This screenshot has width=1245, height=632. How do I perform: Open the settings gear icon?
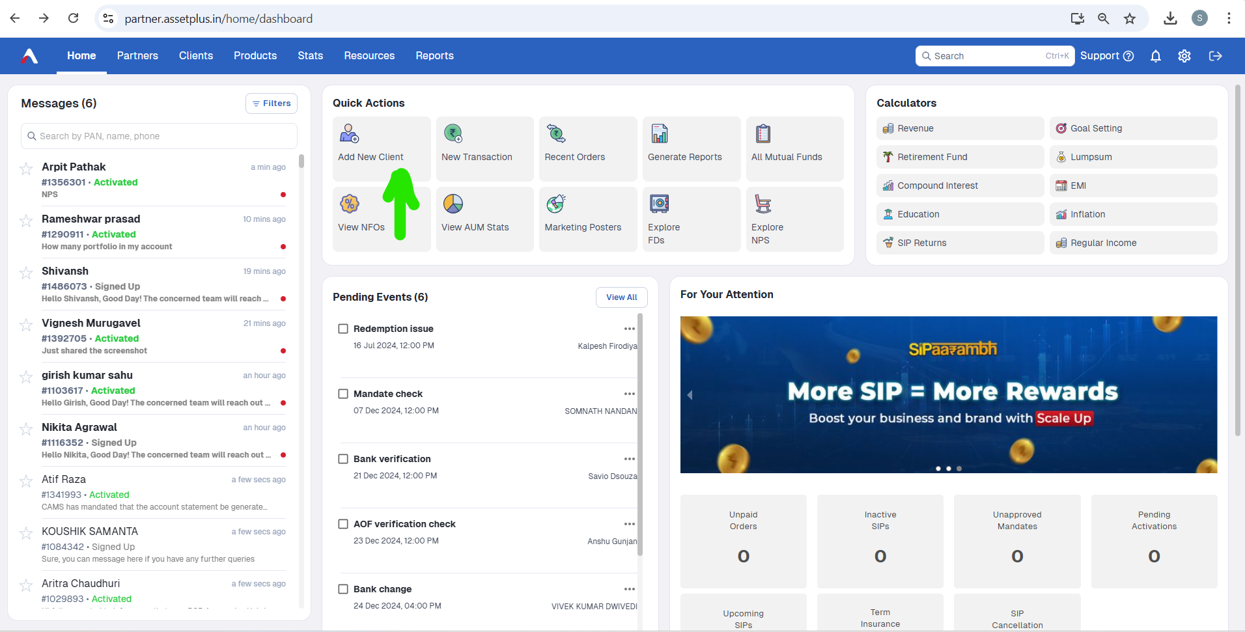click(x=1184, y=56)
